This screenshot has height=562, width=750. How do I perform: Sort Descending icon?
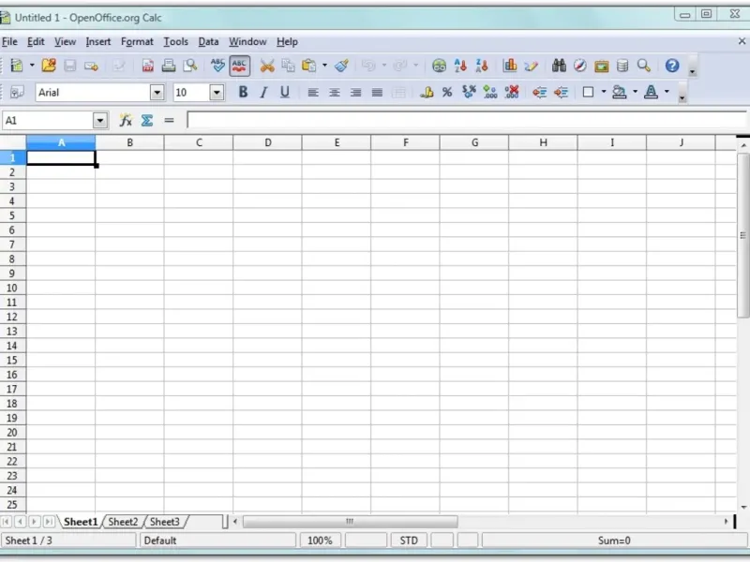pyautogui.click(x=482, y=66)
